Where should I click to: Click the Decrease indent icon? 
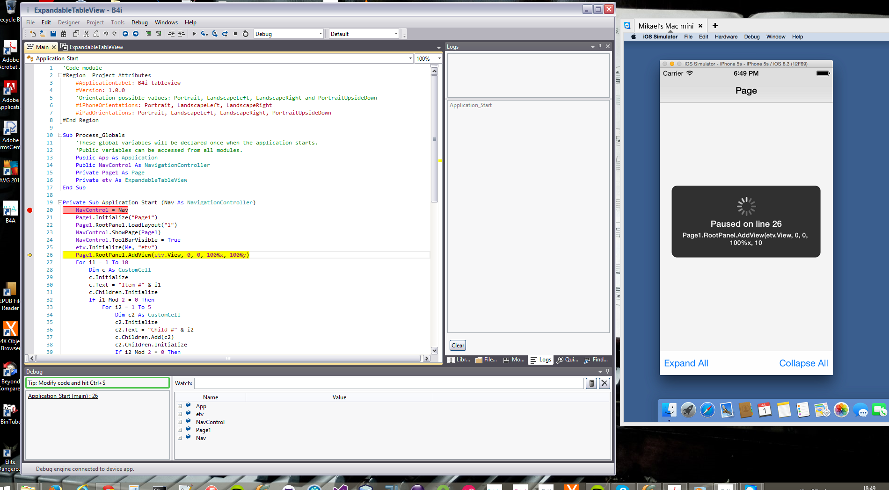[171, 34]
